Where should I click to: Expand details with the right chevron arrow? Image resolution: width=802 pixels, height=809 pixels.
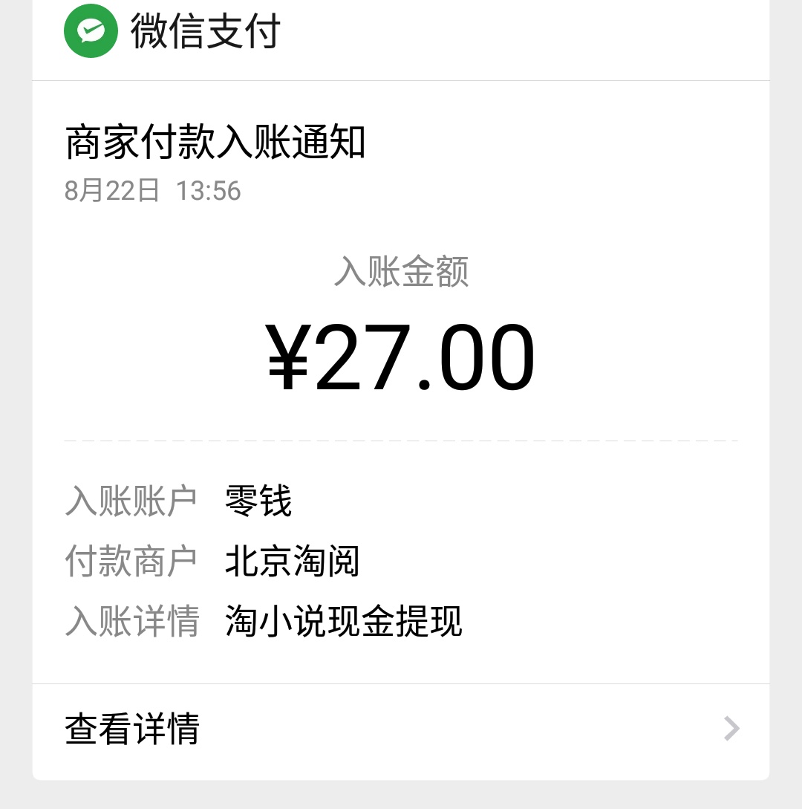coord(732,729)
